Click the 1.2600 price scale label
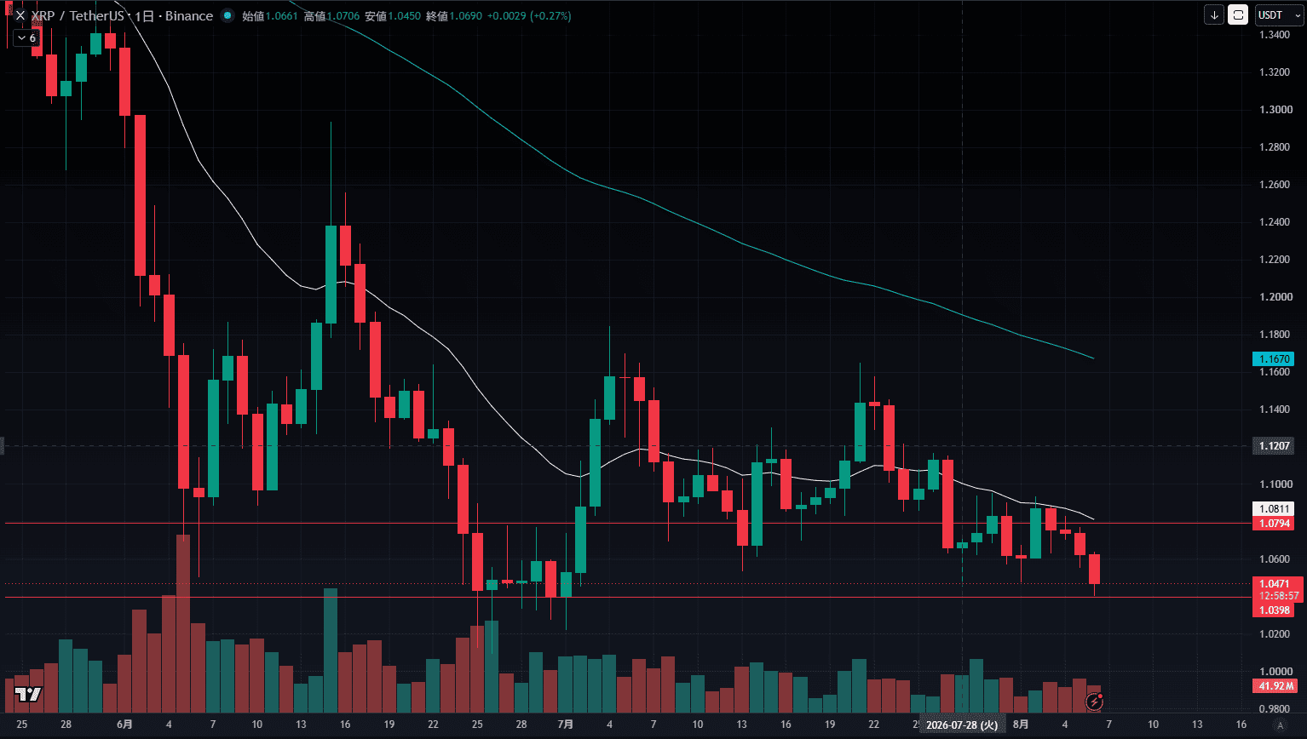Viewport: 1307px width, 739px height. (x=1275, y=185)
